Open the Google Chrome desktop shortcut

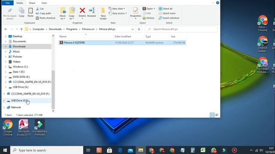[x=8, y=128]
